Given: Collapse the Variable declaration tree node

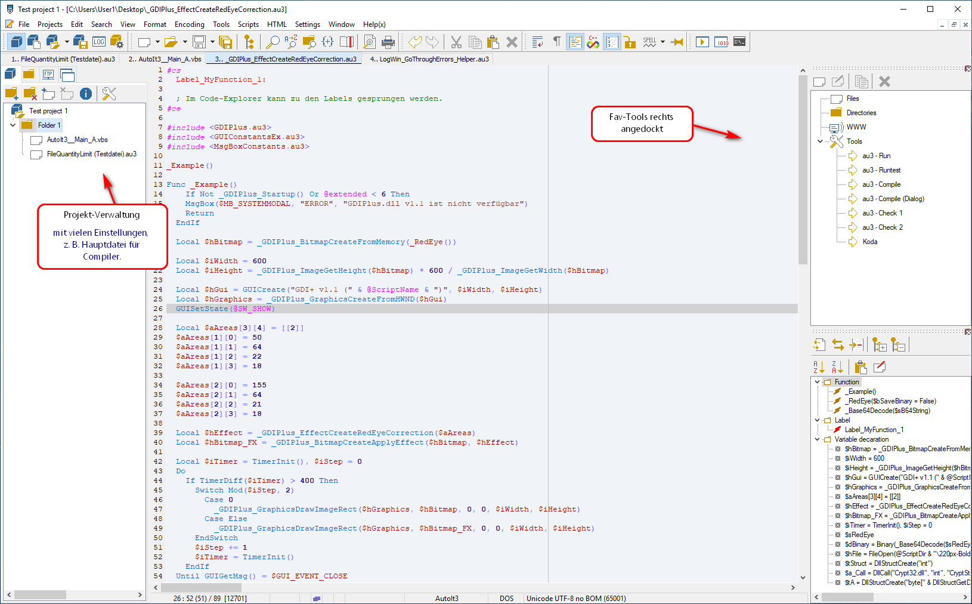Looking at the screenshot, I should click(x=817, y=439).
